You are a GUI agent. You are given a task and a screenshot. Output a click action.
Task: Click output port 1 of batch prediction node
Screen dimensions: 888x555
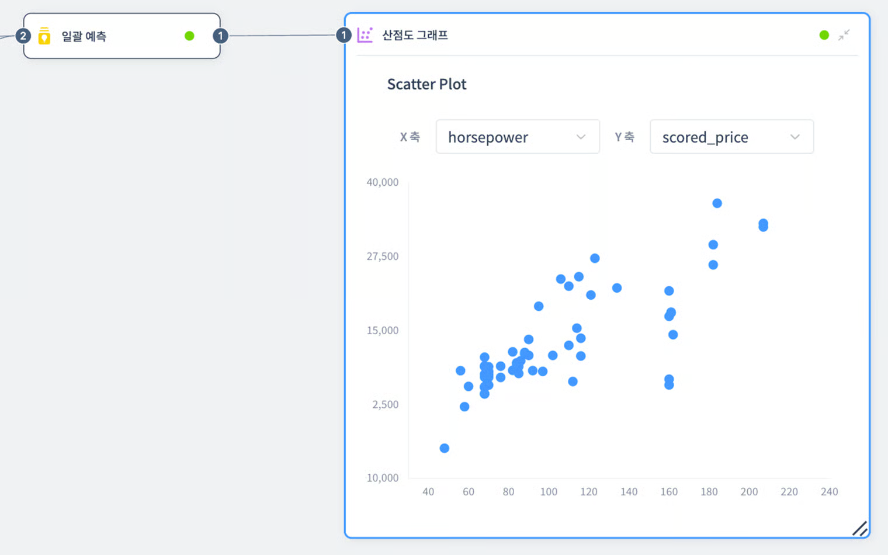point(220,36)
